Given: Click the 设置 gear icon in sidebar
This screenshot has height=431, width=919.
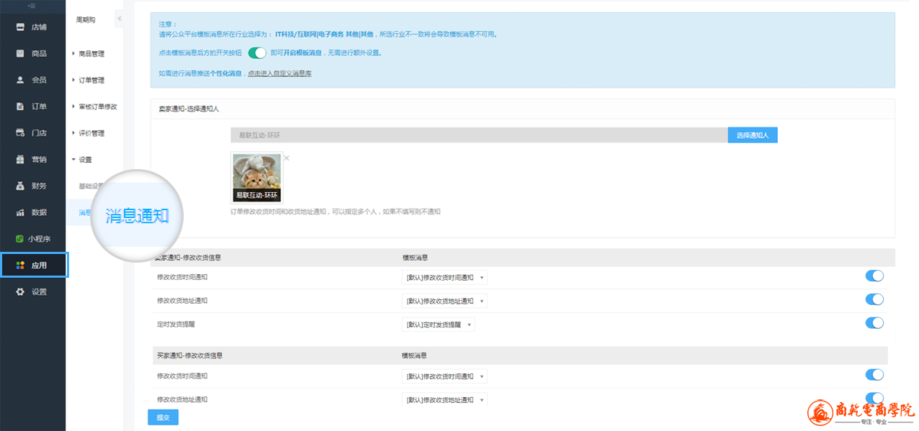Looking at the screenshot, I should point(20,291).
